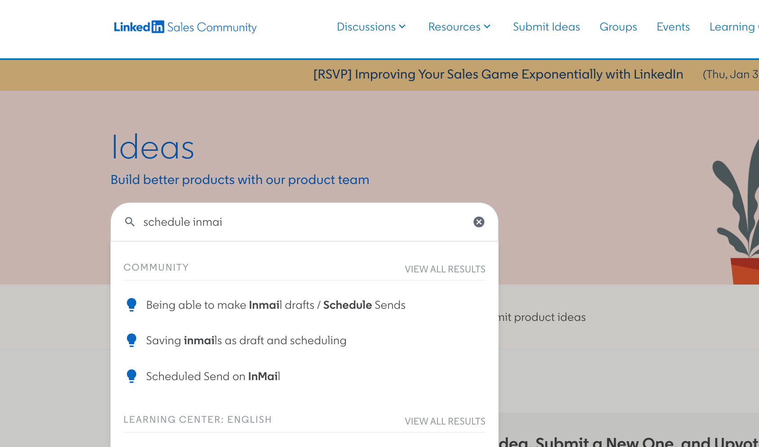Click the magnifier search icon in search box
Image resolution: width=759 pixels, height=447 pixels.
(x=130, y=222)
